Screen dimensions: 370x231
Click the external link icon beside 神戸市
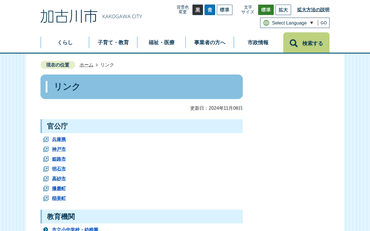(x=46, y=149)
